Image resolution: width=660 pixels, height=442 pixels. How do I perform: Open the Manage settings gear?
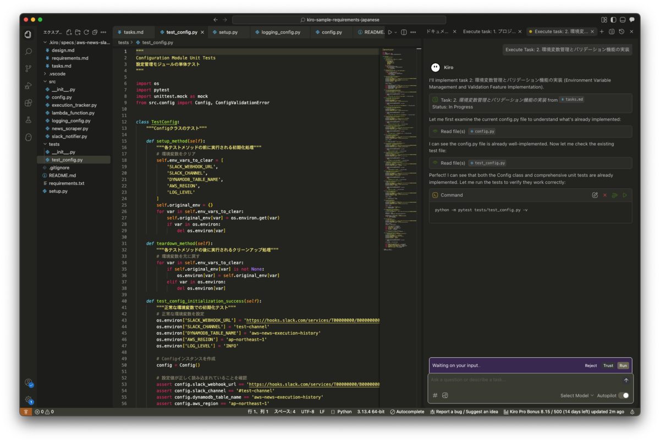point(28,400)
